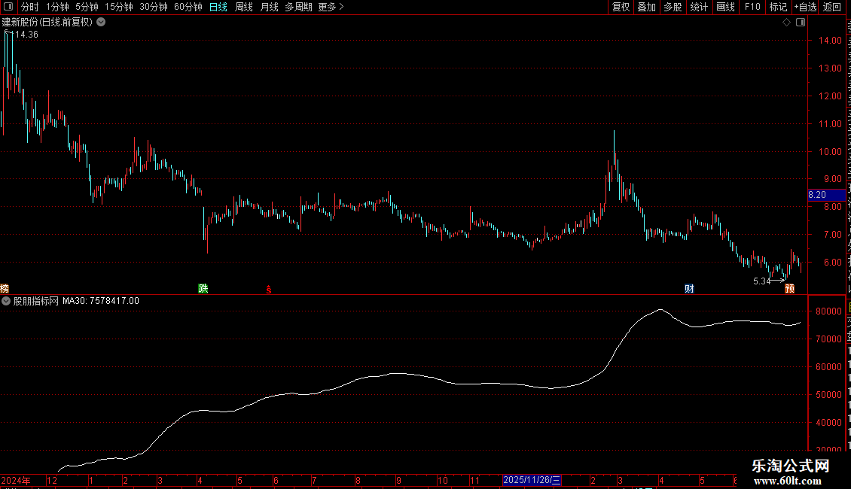Click the 榜 marker icon on chart
This screenshot has width=851, height=489.
point(5,288)
